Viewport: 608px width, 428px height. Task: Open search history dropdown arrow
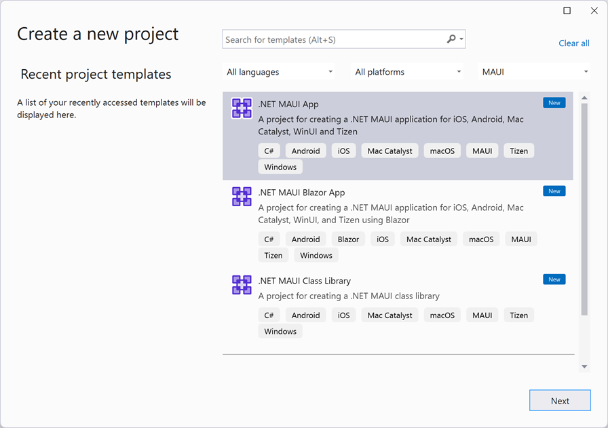(x=462, y=39)
